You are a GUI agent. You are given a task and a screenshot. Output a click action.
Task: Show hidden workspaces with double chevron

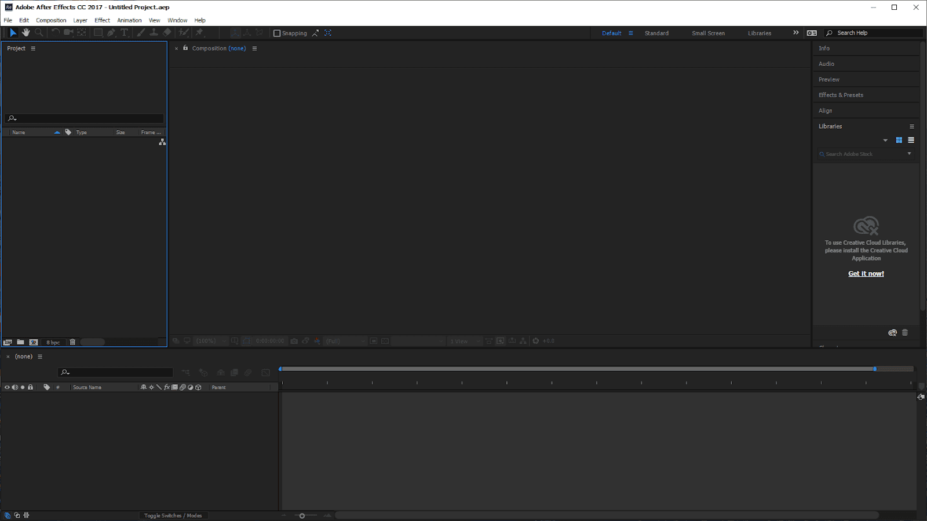(x=796, y=33)
